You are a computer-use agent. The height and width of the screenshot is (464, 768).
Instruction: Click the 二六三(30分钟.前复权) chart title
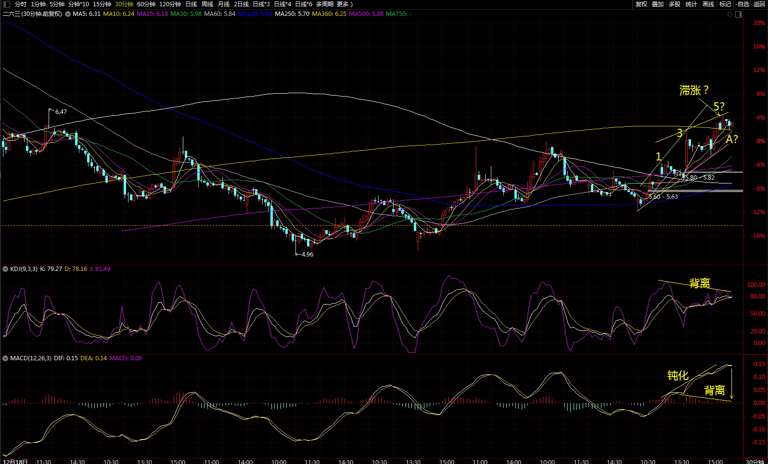(x=32, y=14)
